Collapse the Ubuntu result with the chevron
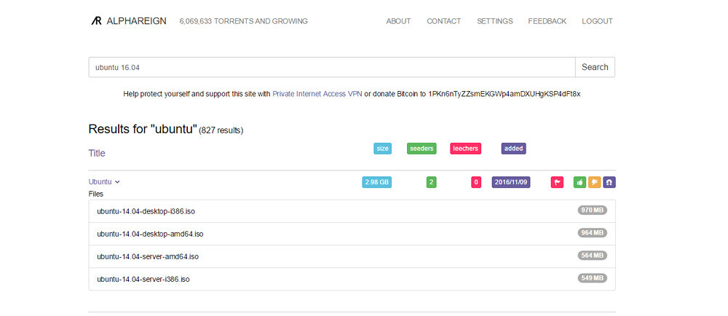Viewport: 728px width, 316px height. tap(117, 182)
